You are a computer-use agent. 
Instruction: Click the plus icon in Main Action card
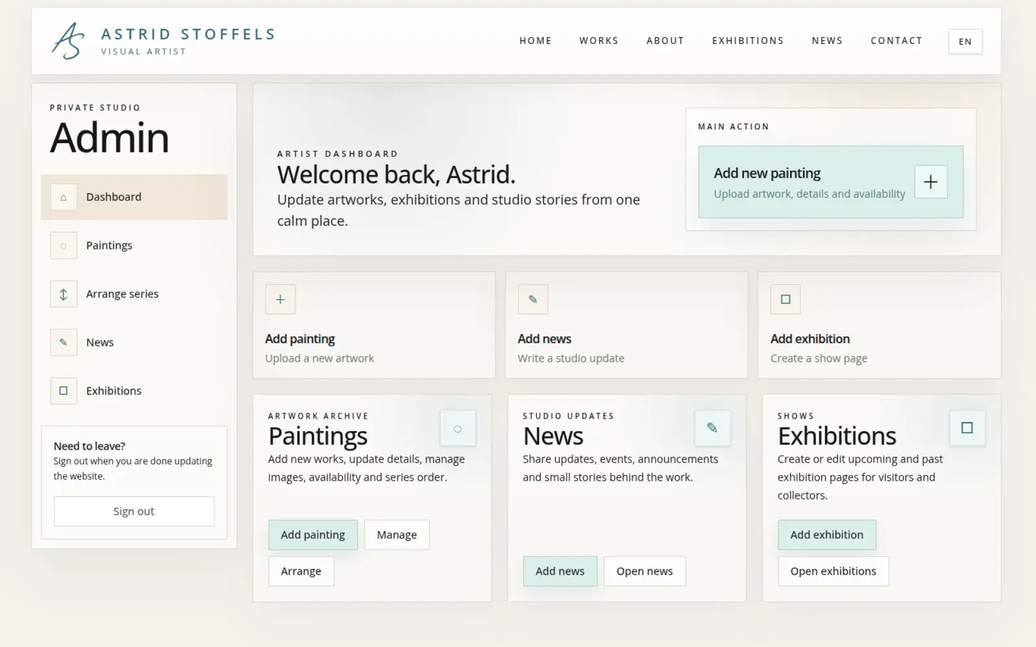930,182
